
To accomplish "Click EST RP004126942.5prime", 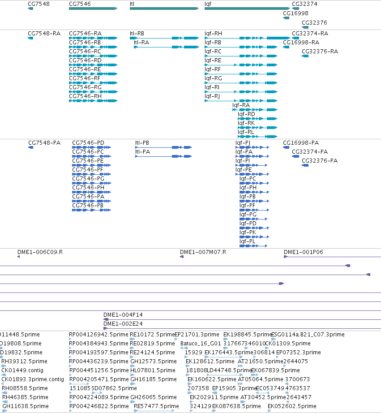I will (x=99, y=335).
